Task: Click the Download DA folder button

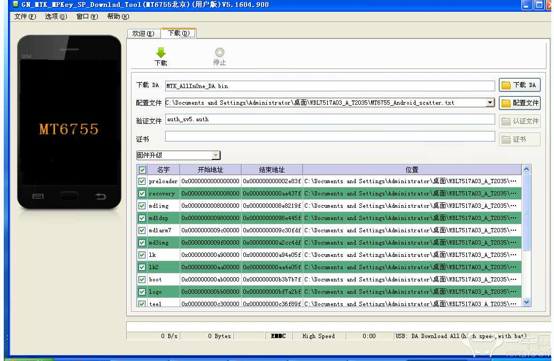Action: [x=519, y=85]
